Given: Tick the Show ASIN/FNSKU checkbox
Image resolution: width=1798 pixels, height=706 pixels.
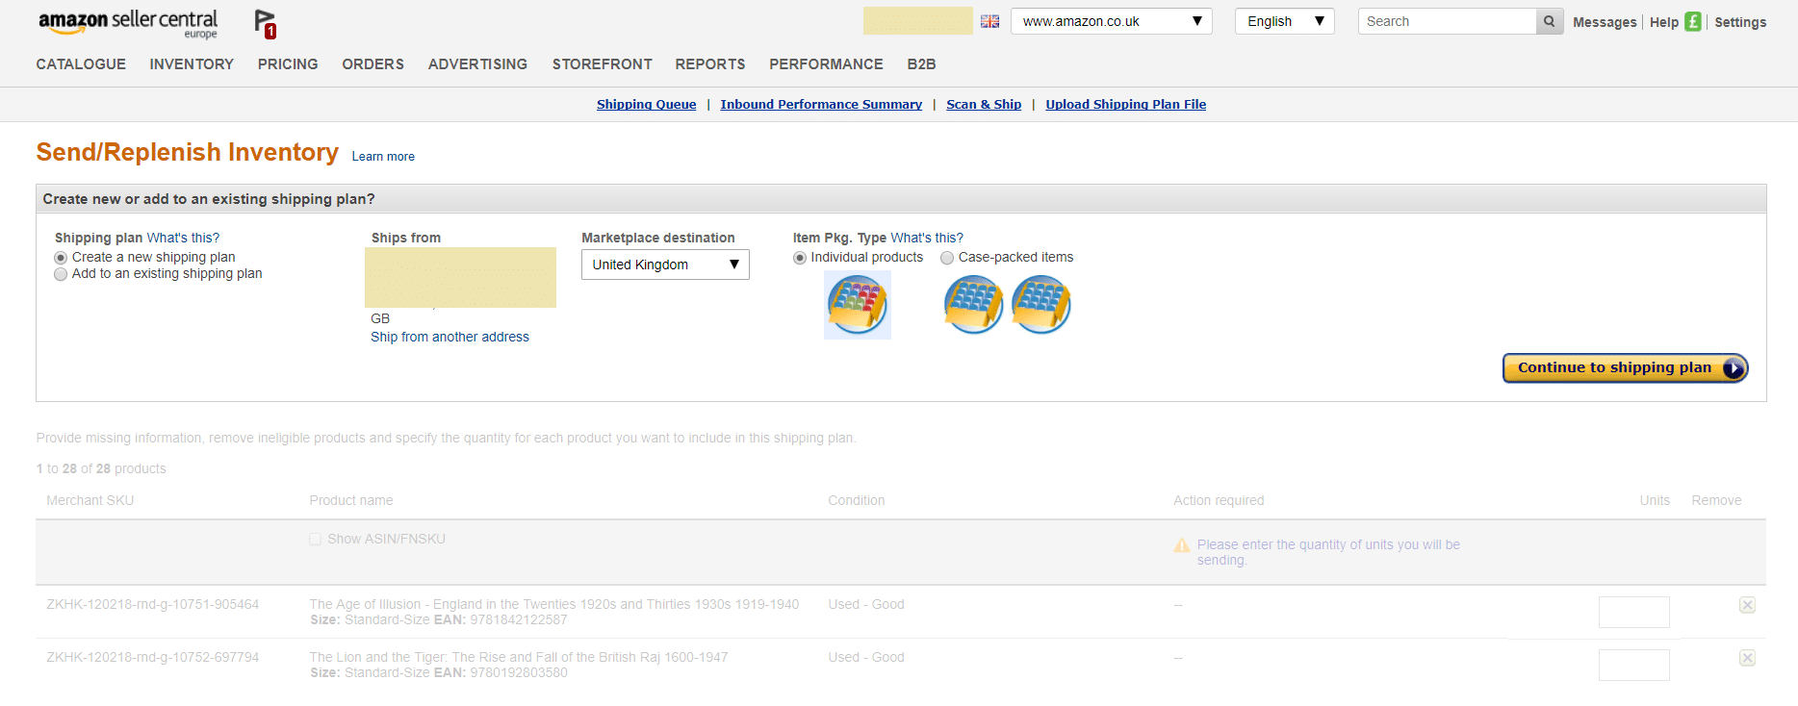Looking at the screenshot, I should pyautogui.click(x=315, y=540).
